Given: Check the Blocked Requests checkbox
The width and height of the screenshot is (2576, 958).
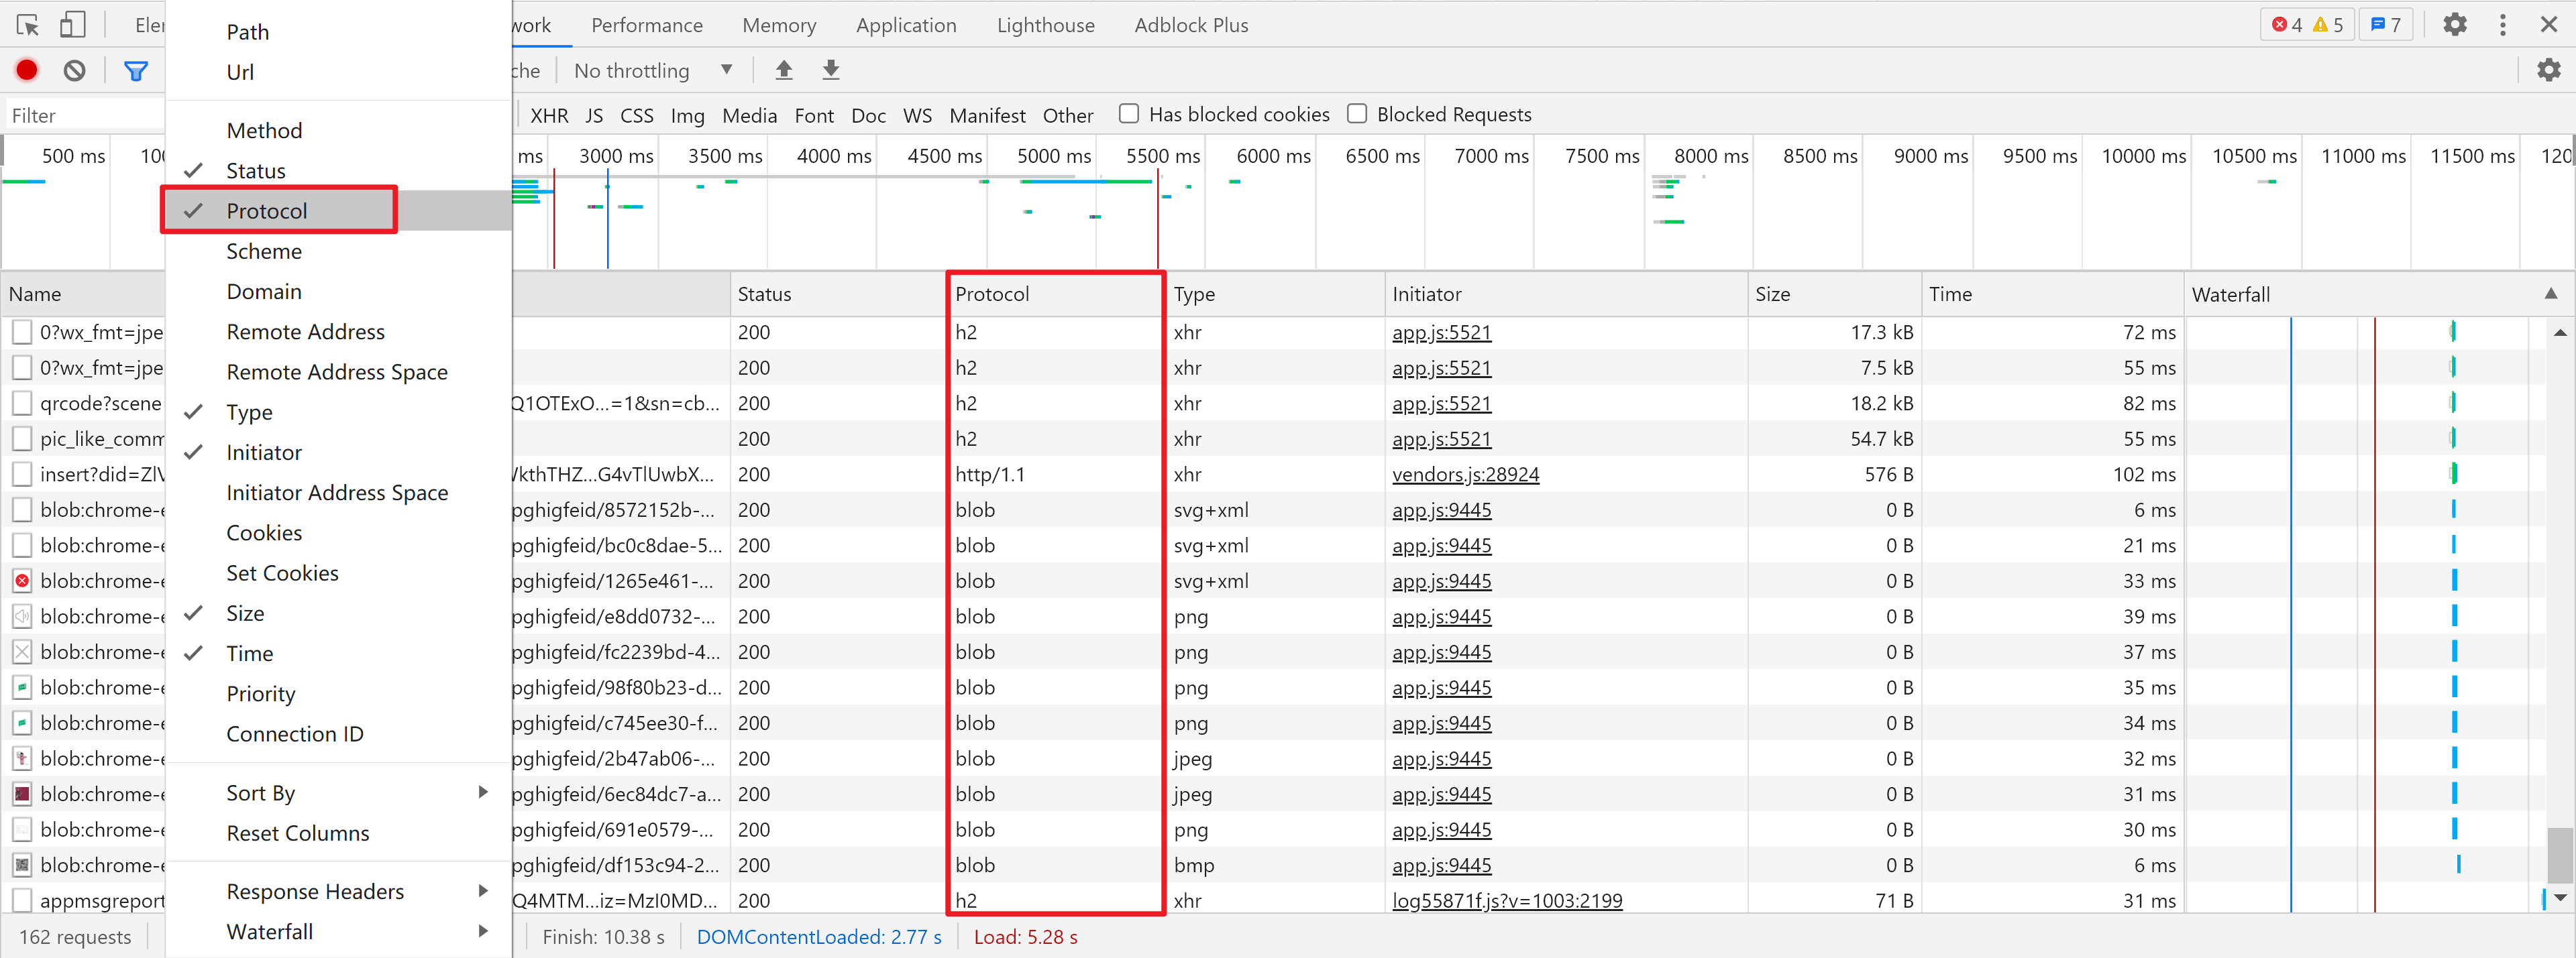Looking at the screenshot, I should (x=1357, y=114).
